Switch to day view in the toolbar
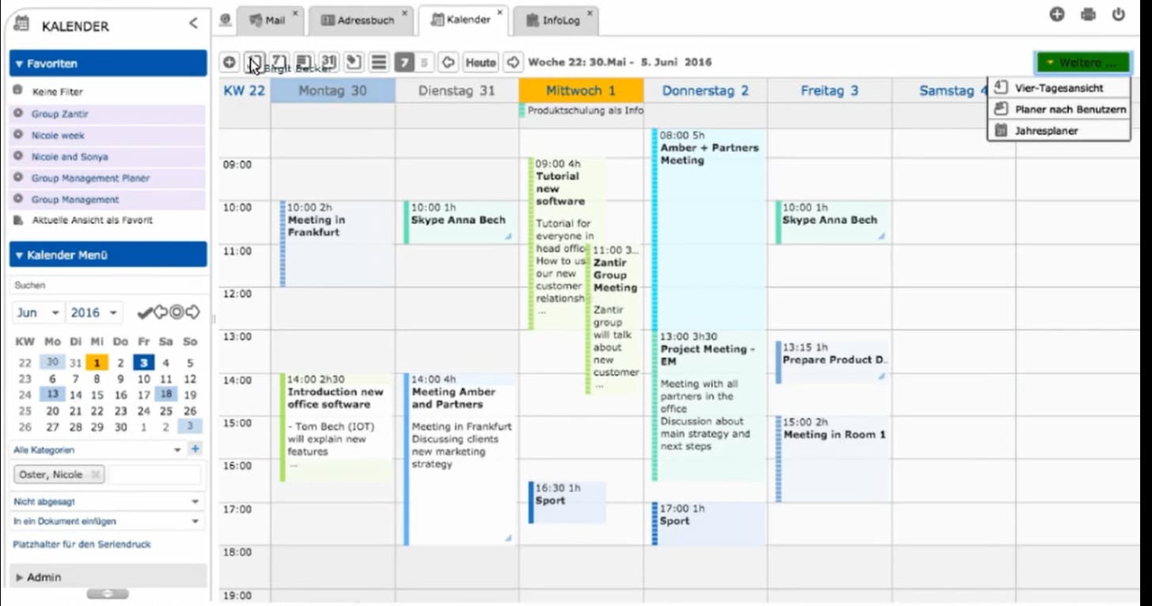Screen dimensions: 1152x606 point(254,62)
